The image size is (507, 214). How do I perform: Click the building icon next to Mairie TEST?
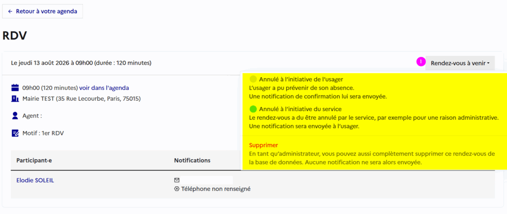pos(15,98)
